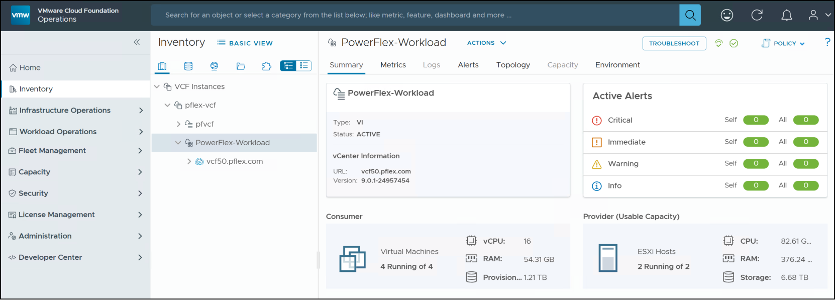Open the user account menu

[x=819, y=15]
